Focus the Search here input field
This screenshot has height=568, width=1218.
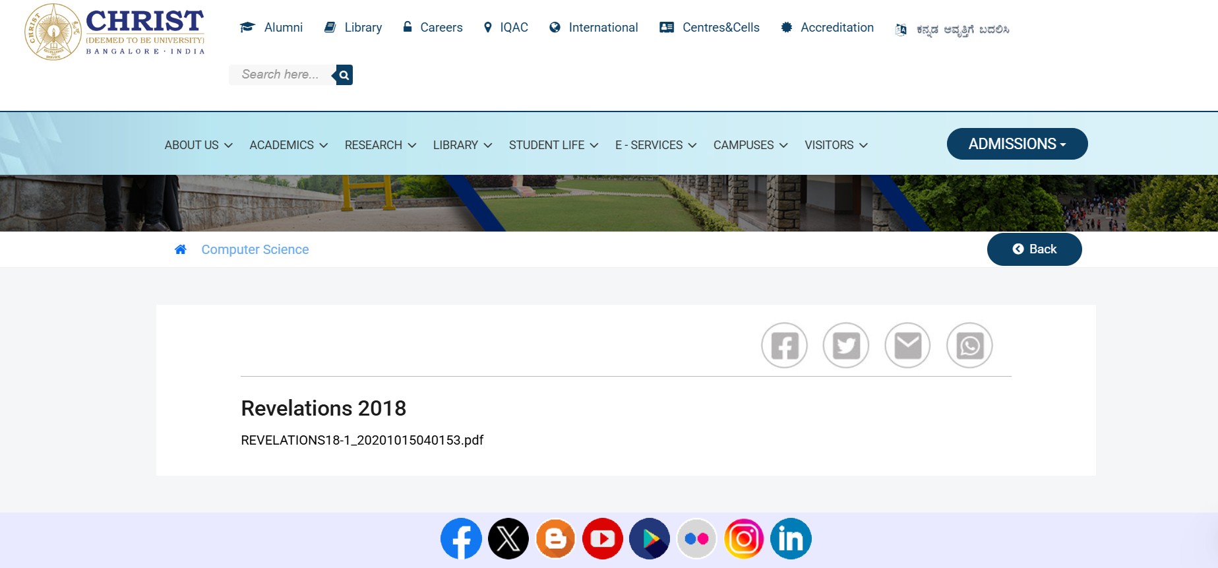coord(282,75)
